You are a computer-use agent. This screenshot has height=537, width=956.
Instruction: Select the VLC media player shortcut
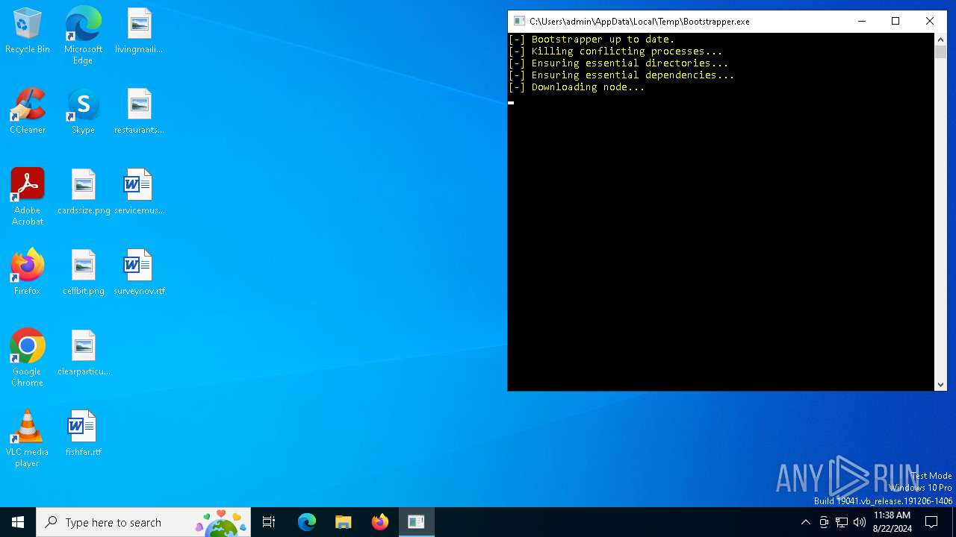28,439
